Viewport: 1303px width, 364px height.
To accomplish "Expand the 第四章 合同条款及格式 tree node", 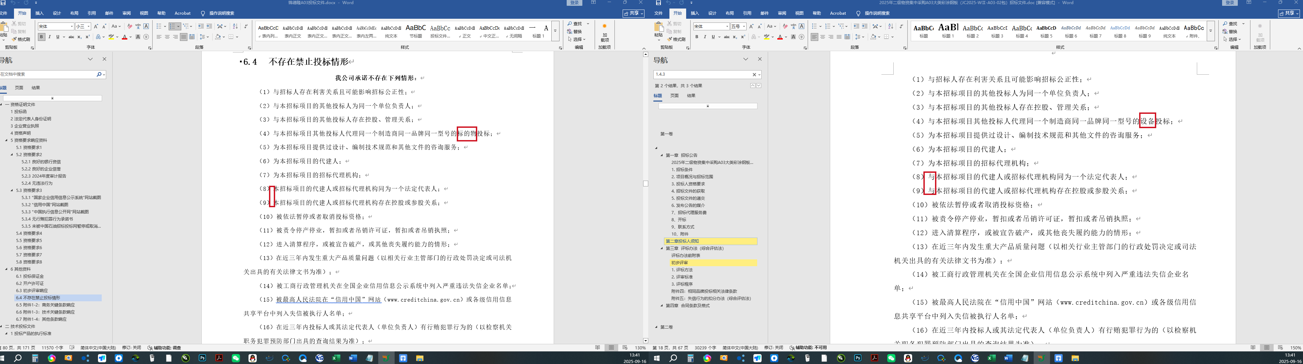I will click(661, 305).
